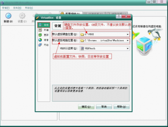Open the 更新 (Update) settings category
The image size is (168, 127).
(44, 35)
